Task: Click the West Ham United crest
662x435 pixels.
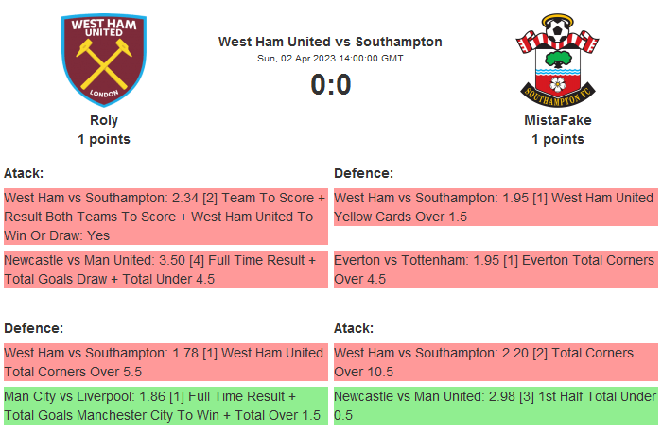Action: pyautogui.click(x=104, y=59)
